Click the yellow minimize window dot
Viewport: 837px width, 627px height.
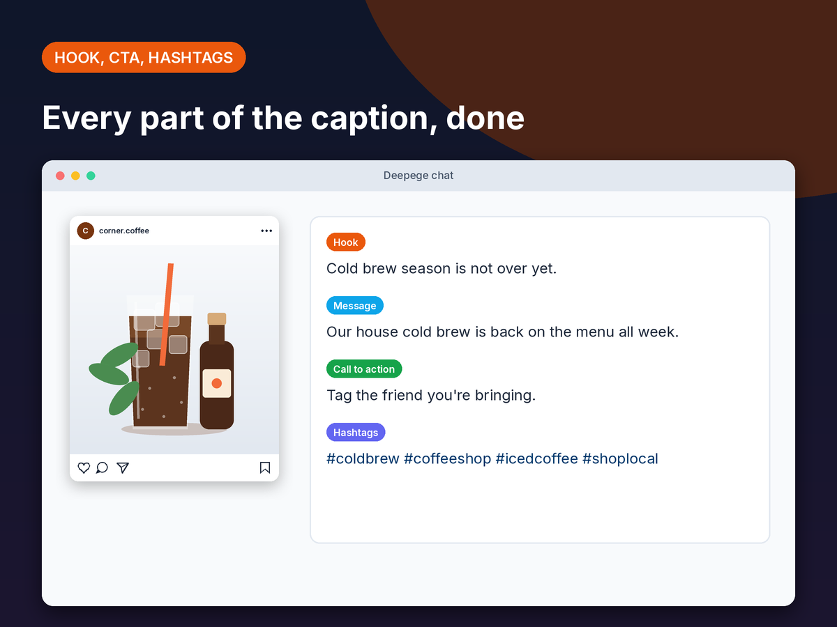tap(75, 176)
